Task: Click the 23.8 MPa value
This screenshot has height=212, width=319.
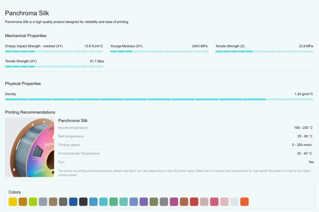Action: pos(306,46)
